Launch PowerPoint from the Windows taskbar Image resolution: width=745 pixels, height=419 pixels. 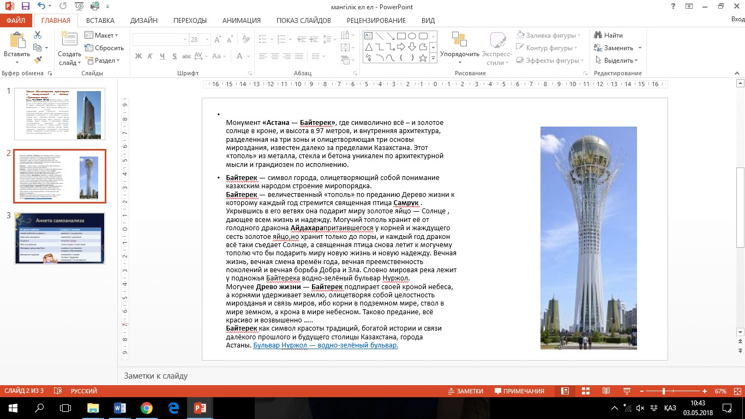198,408
